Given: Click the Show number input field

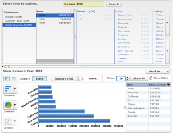Looking at the screenshot, I should tap(121, 79).
